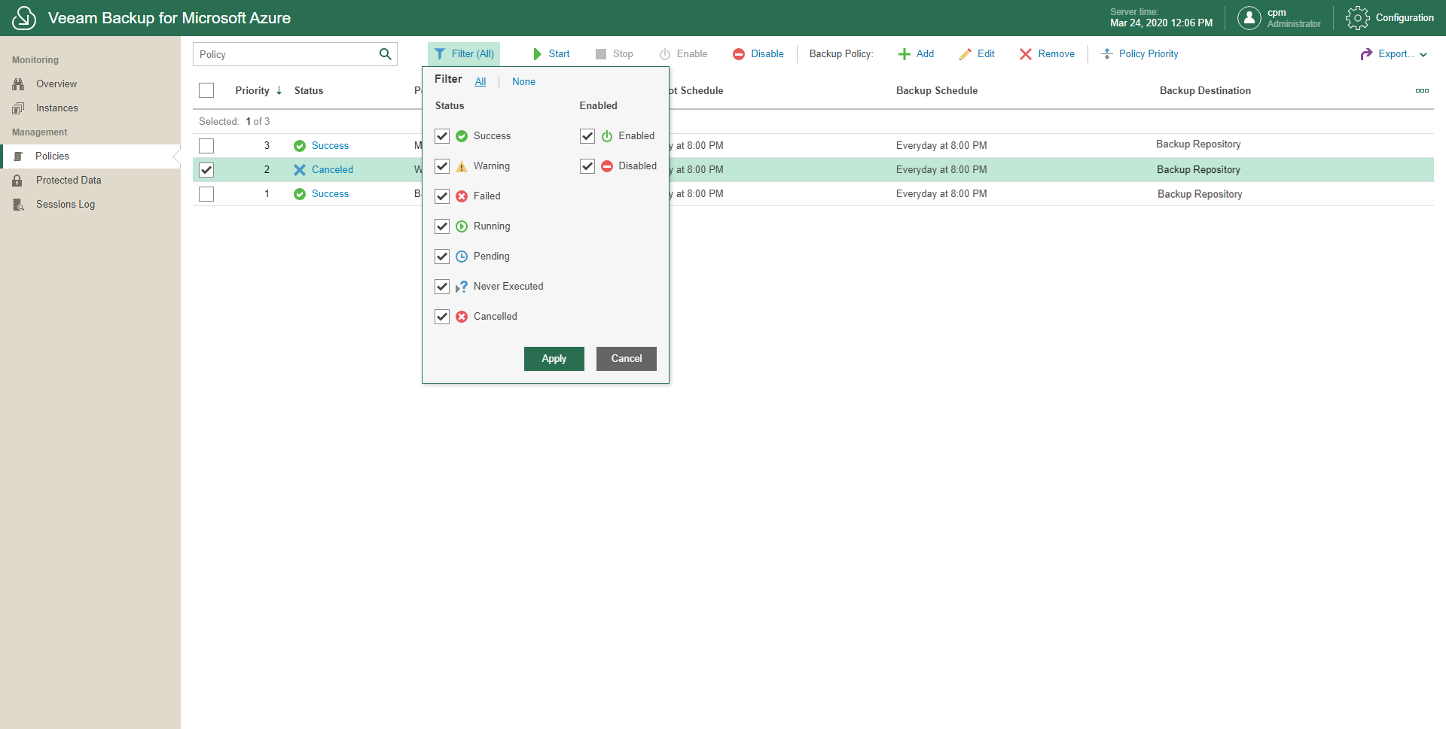Sort by Status column header
The width and height of the screenshot is (1446, 729).
pos(309,90)
